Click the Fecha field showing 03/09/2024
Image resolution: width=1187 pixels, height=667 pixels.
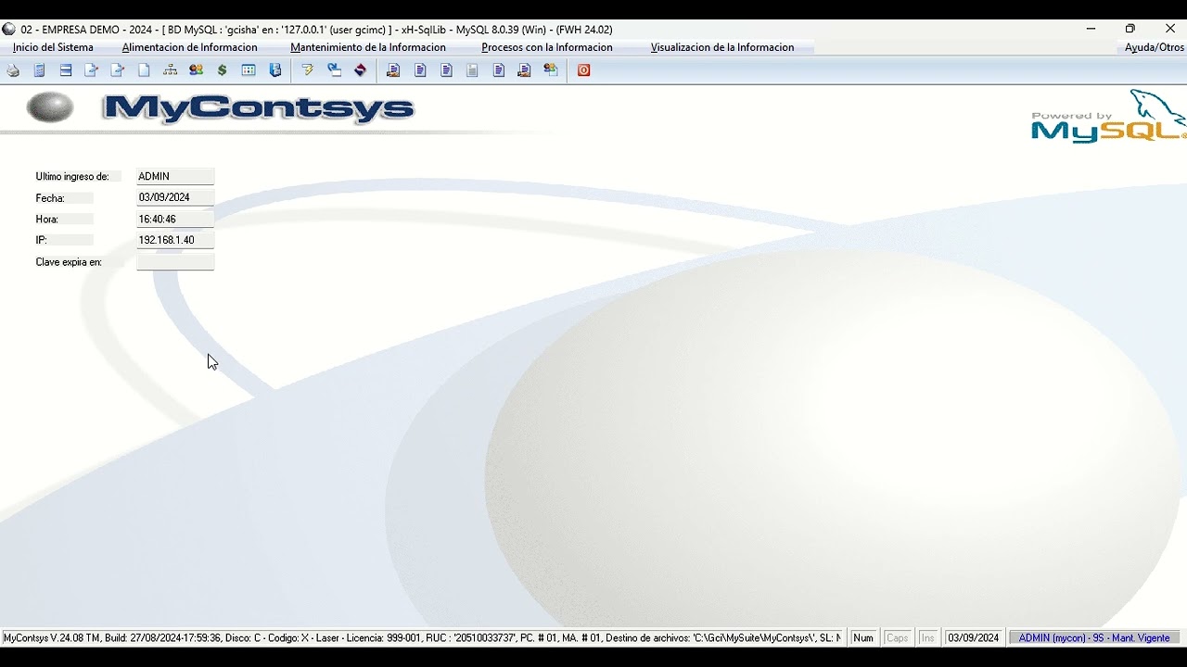175,197
